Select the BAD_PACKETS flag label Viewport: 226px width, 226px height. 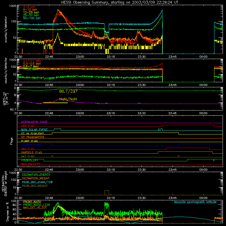31,164
